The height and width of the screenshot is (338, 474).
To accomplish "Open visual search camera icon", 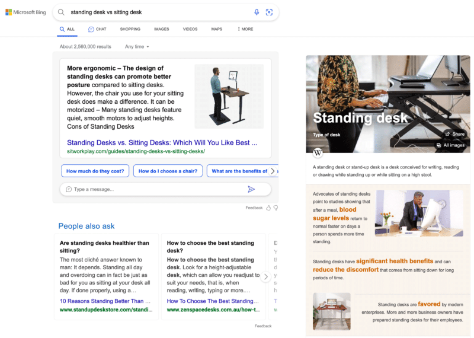I will (x=269, y=12).
